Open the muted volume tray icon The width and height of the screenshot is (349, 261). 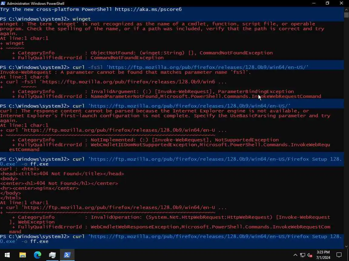[310, 255]
